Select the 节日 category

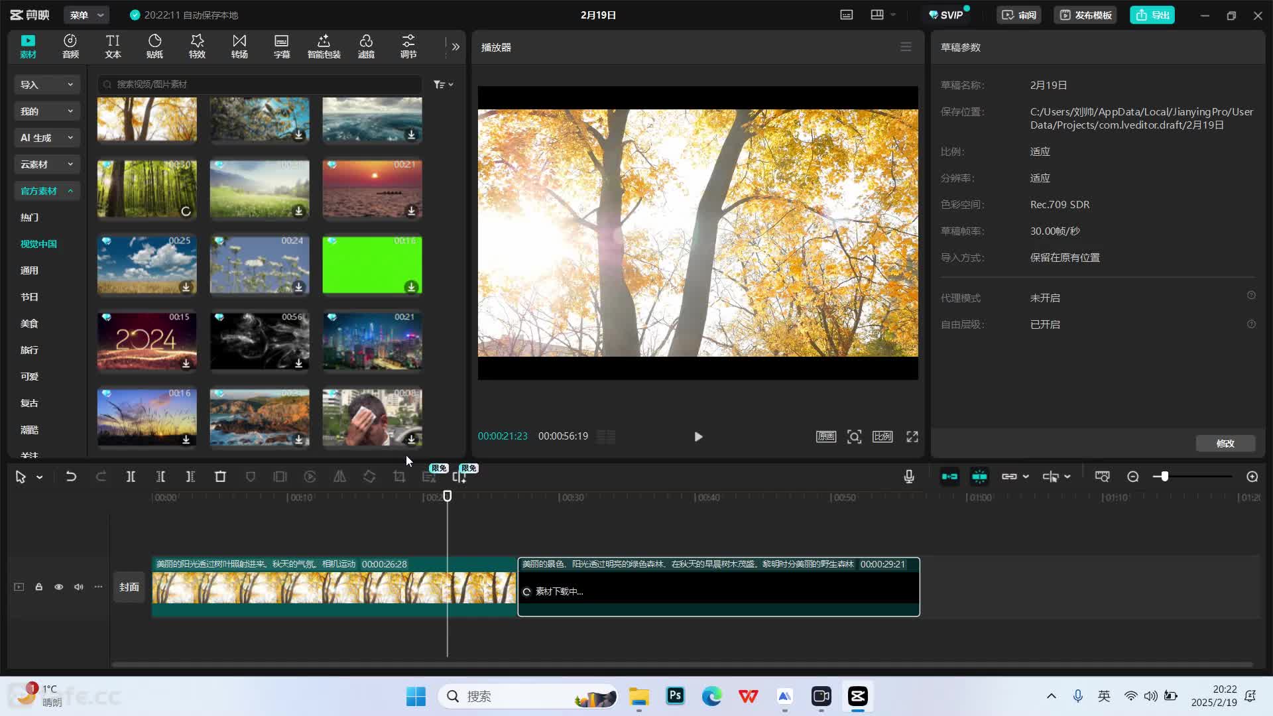(29, 297)
